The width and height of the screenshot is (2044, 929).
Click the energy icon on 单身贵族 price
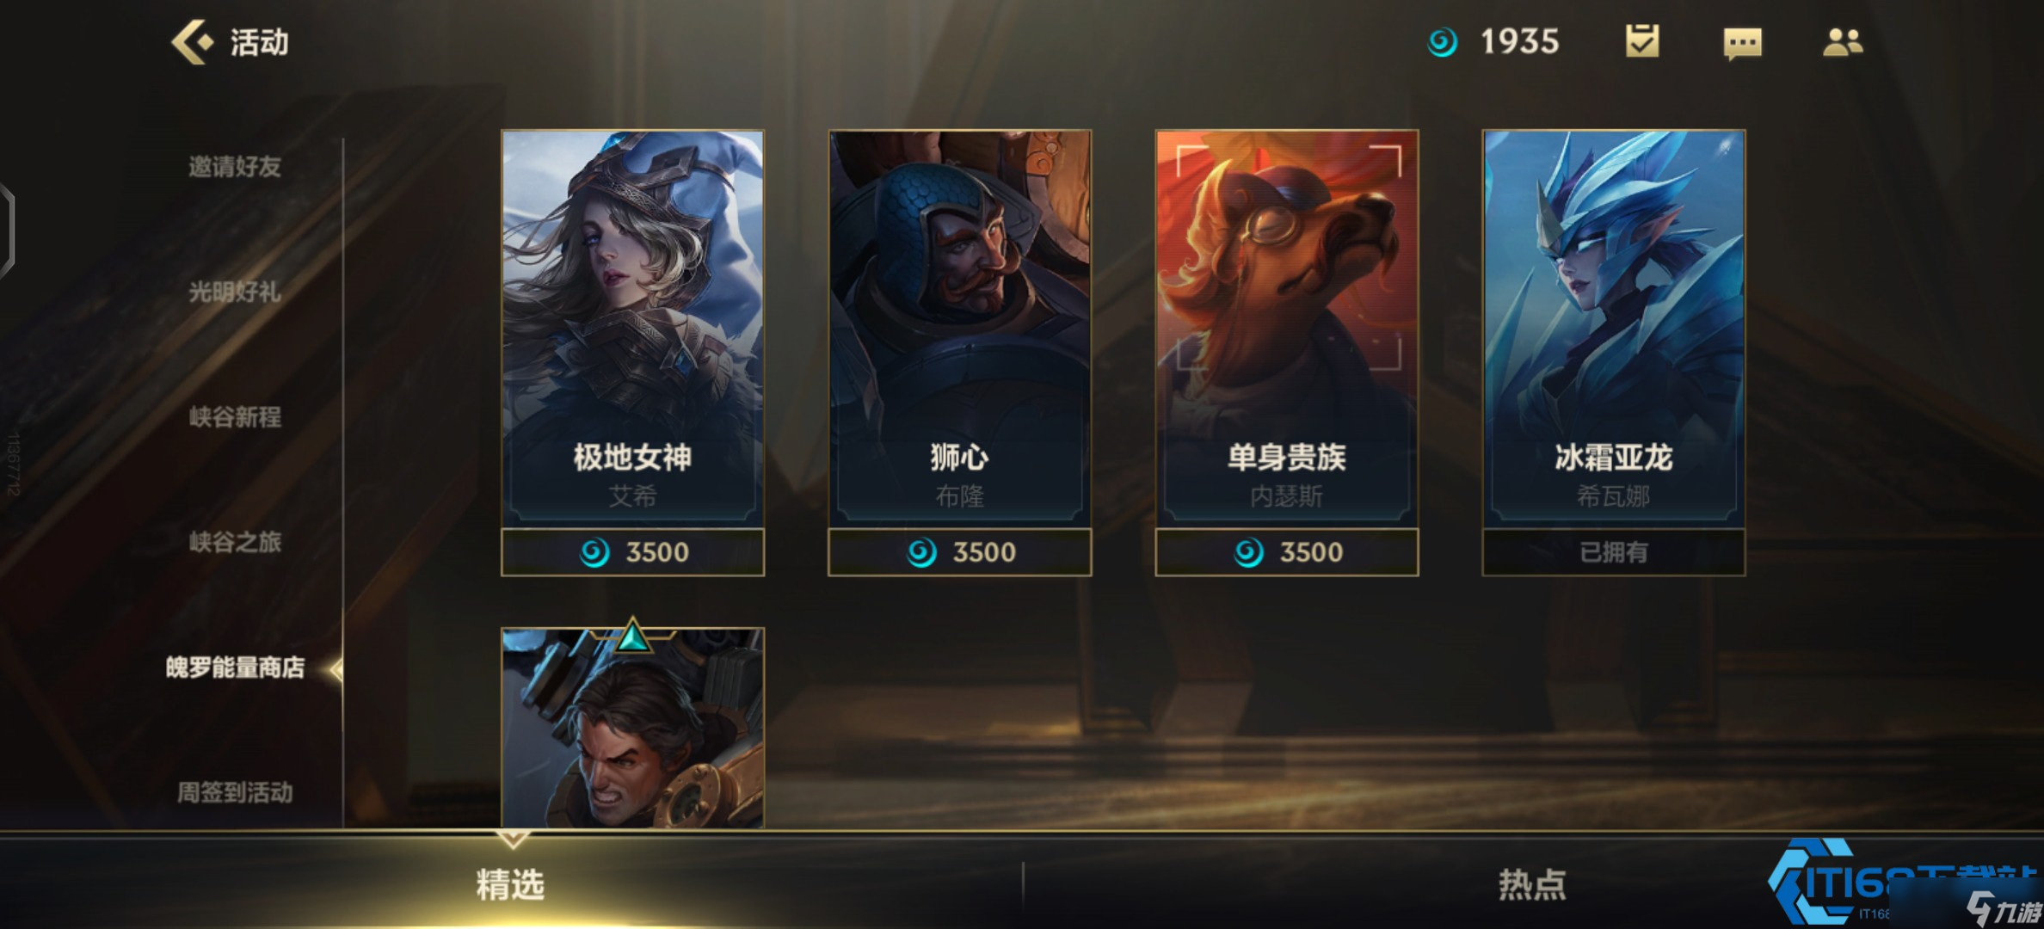1248,552
